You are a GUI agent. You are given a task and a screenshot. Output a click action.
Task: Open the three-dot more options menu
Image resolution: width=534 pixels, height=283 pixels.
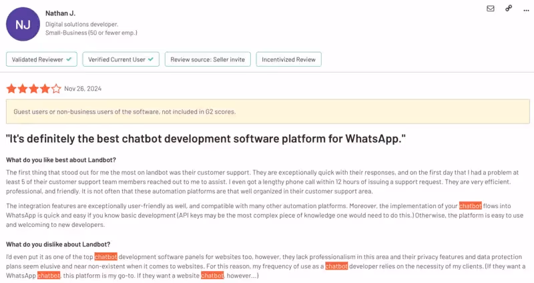click(x=526, y=10)
